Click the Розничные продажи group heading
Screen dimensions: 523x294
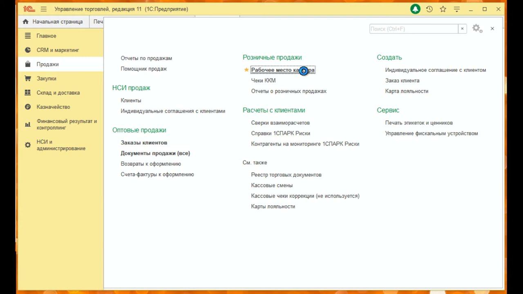pyautogui.click(x=272, y=58)
